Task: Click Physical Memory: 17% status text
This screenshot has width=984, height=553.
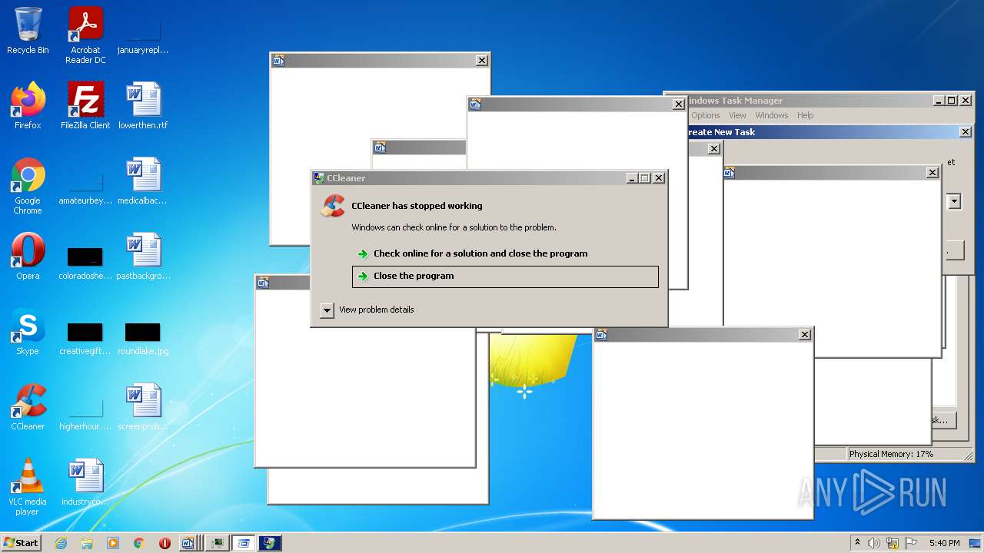Action: coord(891,454)
